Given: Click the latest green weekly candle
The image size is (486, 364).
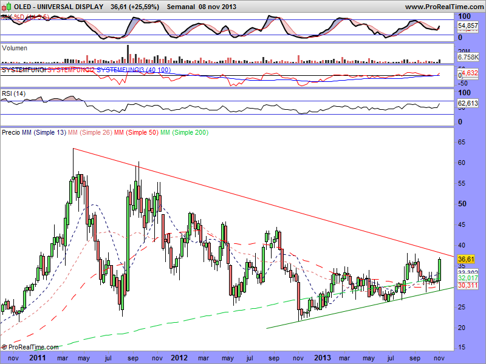Looking at the screenshot, I should pyautogui.click(x=439, y=270).
